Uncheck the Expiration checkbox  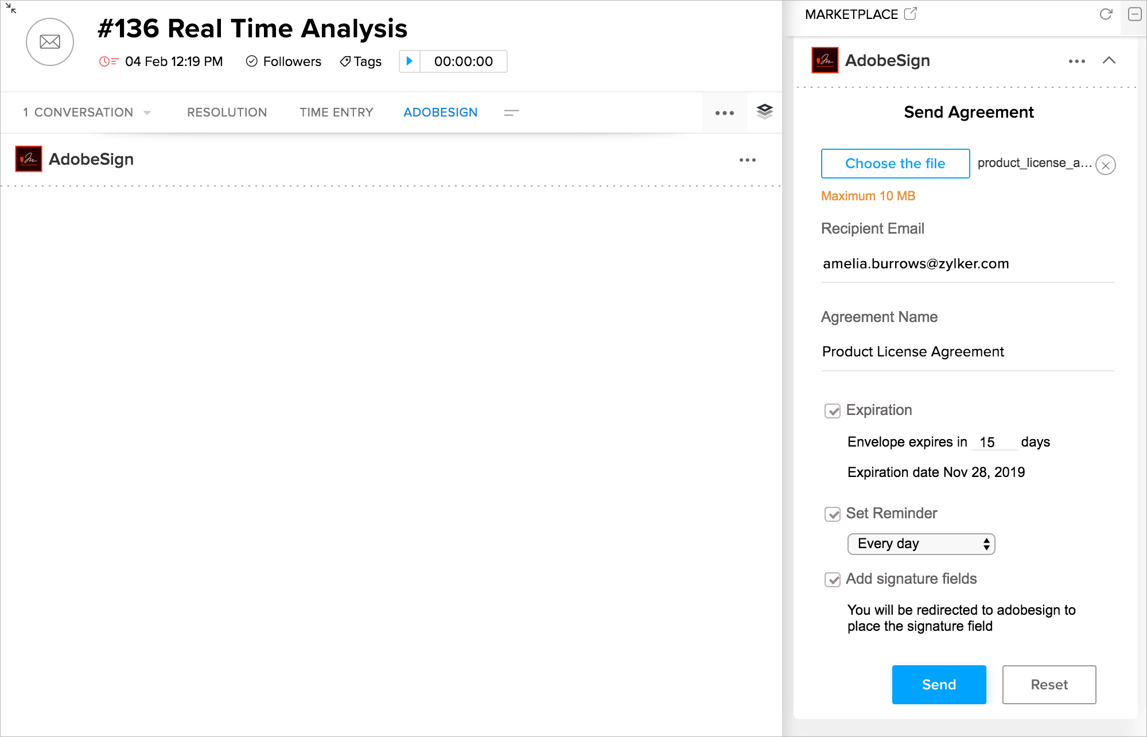(x=832, y=411)
